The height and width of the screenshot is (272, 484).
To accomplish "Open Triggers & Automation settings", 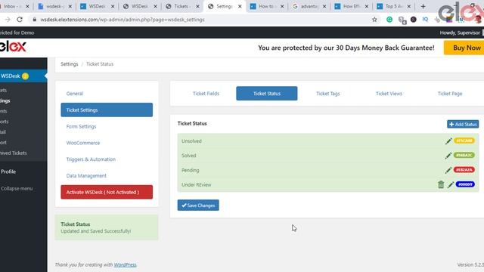I will (x=91, y=159).
